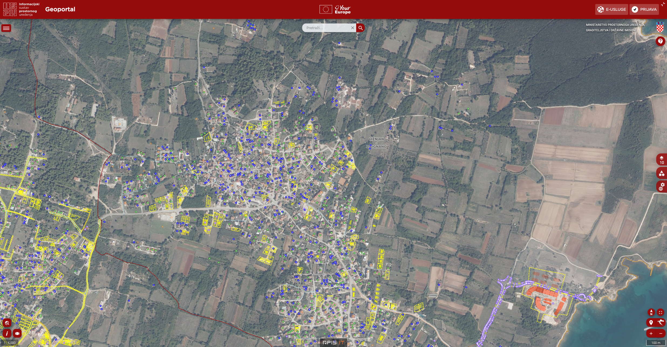Toggle the fullscreen extent button
The image size is (667, 347).
(x=661, y=312)
